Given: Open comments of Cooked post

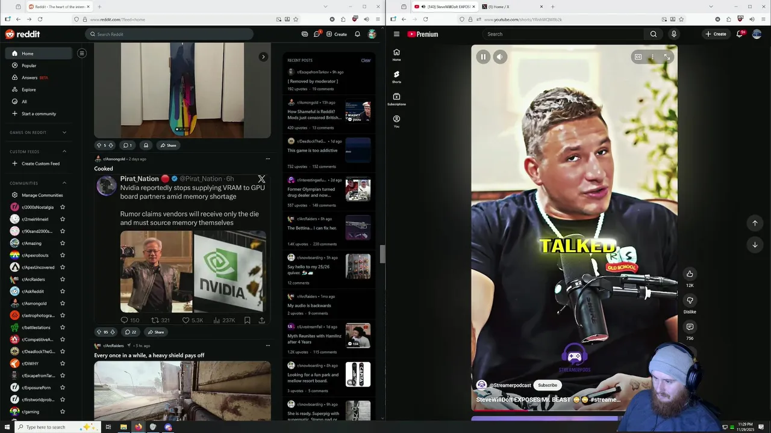Looking at the screenshot, I should point(131,332).
